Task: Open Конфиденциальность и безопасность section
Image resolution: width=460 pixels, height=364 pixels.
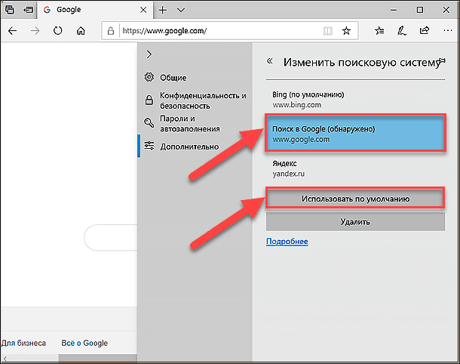Action: (202, 101)
